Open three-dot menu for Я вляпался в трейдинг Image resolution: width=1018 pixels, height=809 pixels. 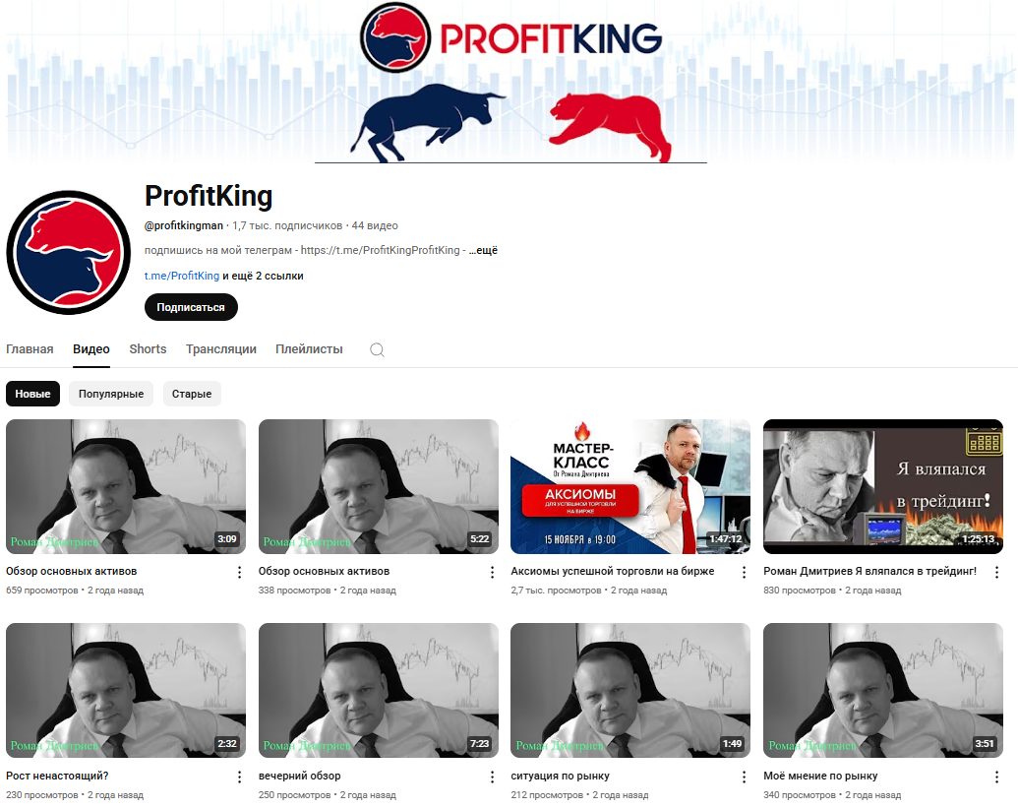coord(996,572)
